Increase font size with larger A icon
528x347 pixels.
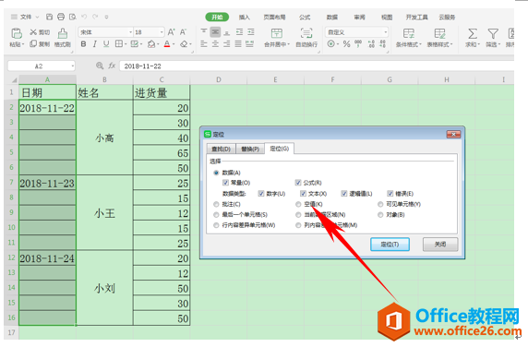(x=171, y=32)
